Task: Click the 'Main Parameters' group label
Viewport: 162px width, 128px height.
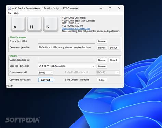Action: tap(18, 37)
